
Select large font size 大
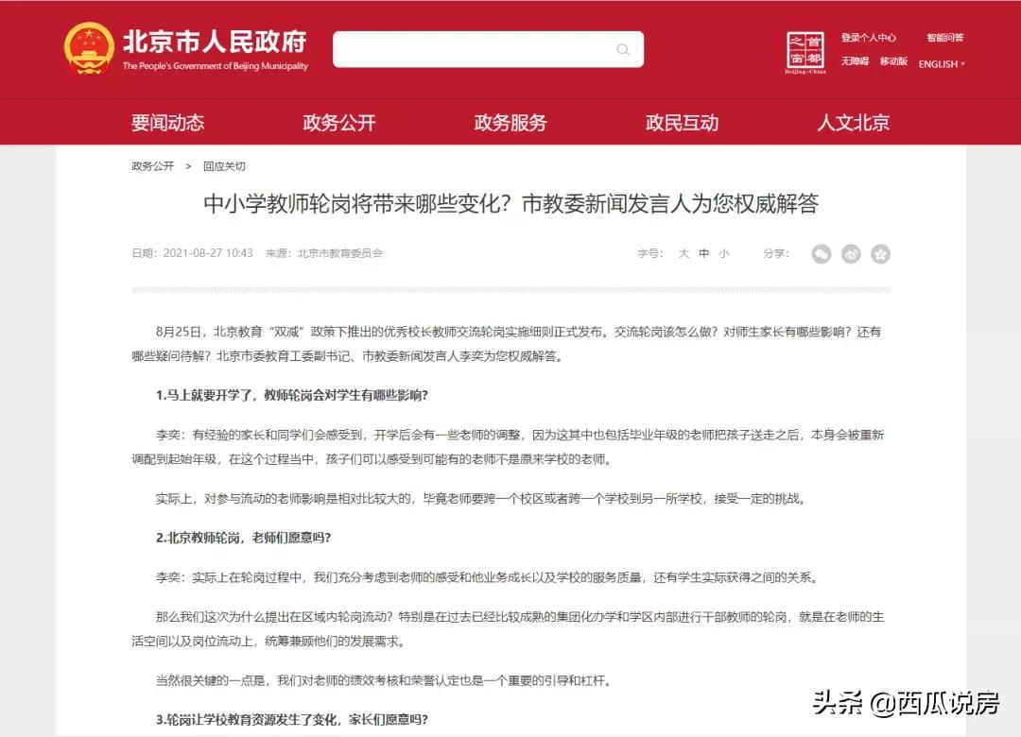click(684, 253)
